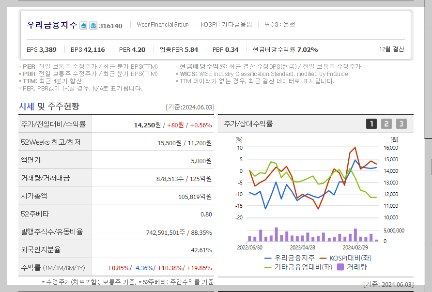Screen dimensions: 432x292
Task: Switch chart to tab 1
Action: point(371,124)
